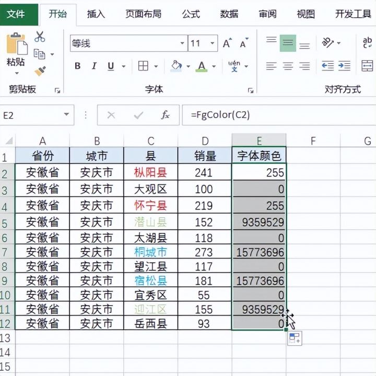This screenshot has height=376, width=376.
Task: Toggle Bold formatting
Action: pos(77,66)
